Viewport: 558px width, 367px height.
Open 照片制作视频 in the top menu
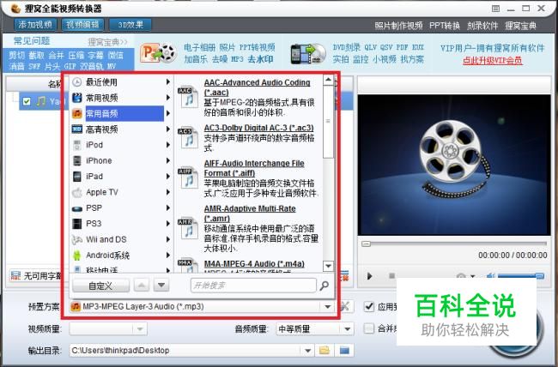(398, 26)
